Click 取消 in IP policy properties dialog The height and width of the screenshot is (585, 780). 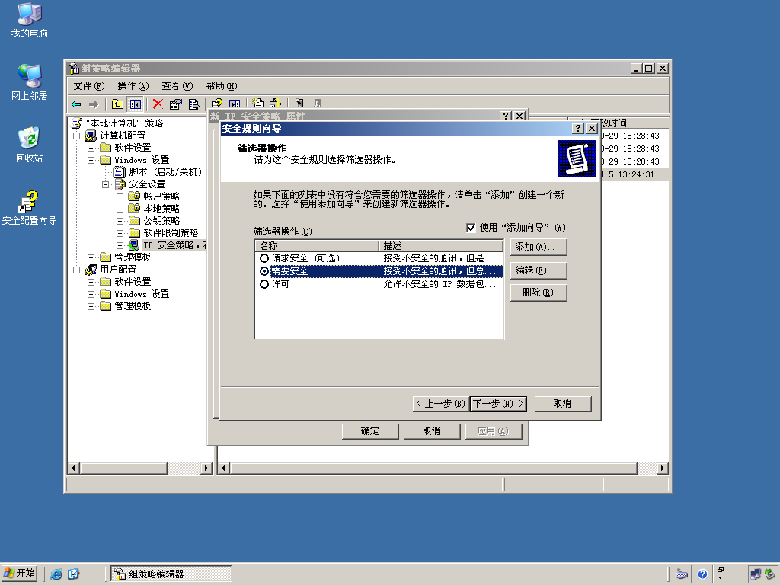coord(432,431)
